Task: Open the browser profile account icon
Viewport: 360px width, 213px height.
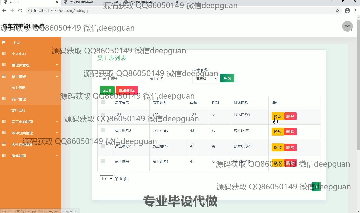Action: [347, 11]
